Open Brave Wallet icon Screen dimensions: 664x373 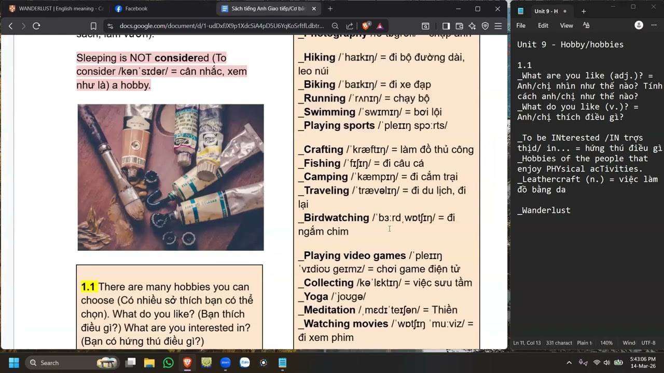point(459,26)
